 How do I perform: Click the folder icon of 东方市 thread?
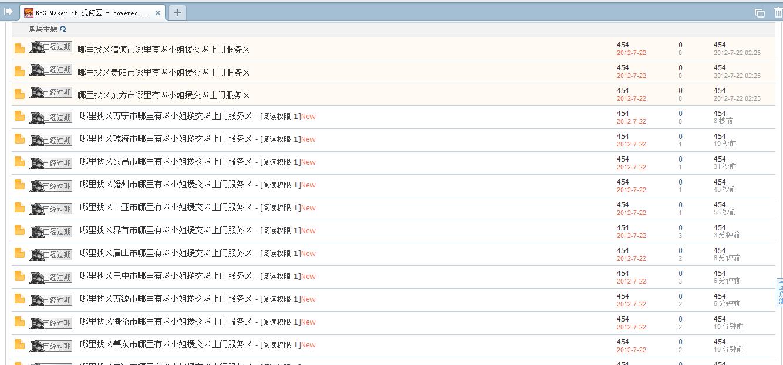pyautogui.click(x=19, y=94)
